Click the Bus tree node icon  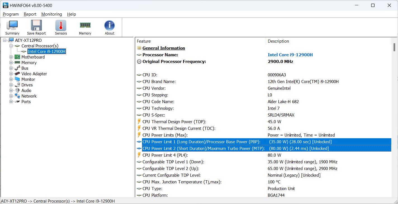click(17, 68)
